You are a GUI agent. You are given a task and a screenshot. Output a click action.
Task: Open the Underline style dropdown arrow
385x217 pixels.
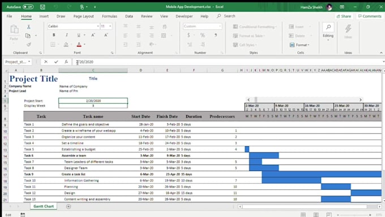point(84,35)
